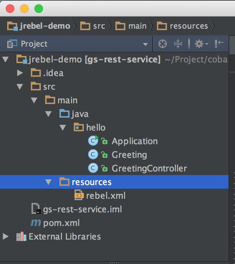Select the rebel.xml file
The image size is (235, 264).
point(105,196)
